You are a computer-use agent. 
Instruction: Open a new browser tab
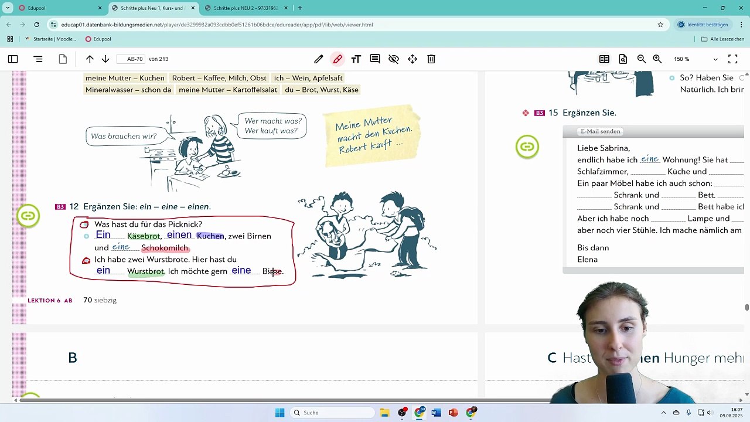pos(300,8)
